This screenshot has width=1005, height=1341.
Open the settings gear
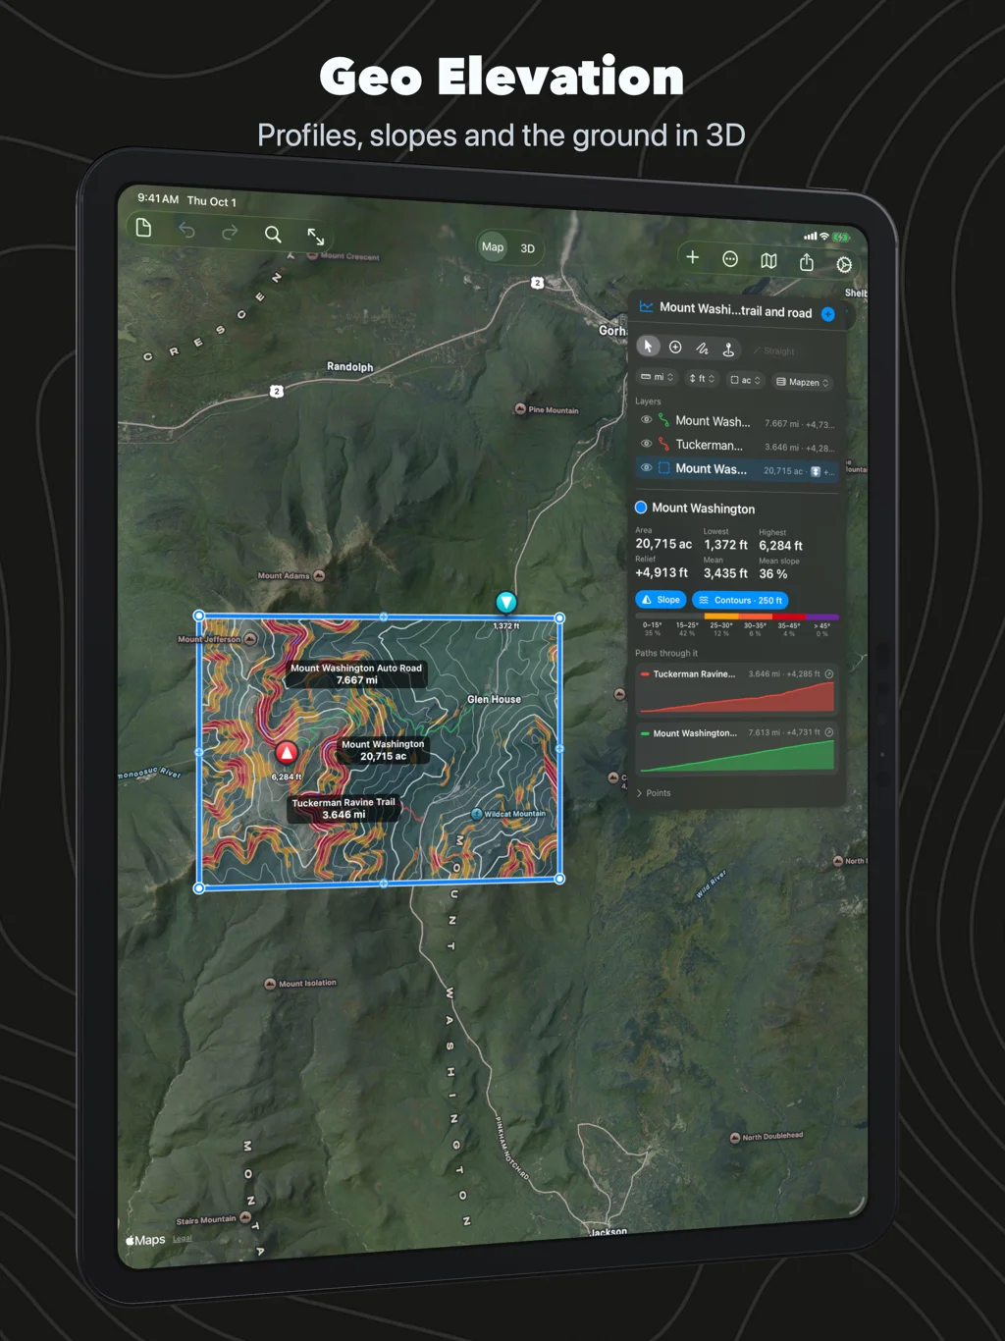pos(844,264)
